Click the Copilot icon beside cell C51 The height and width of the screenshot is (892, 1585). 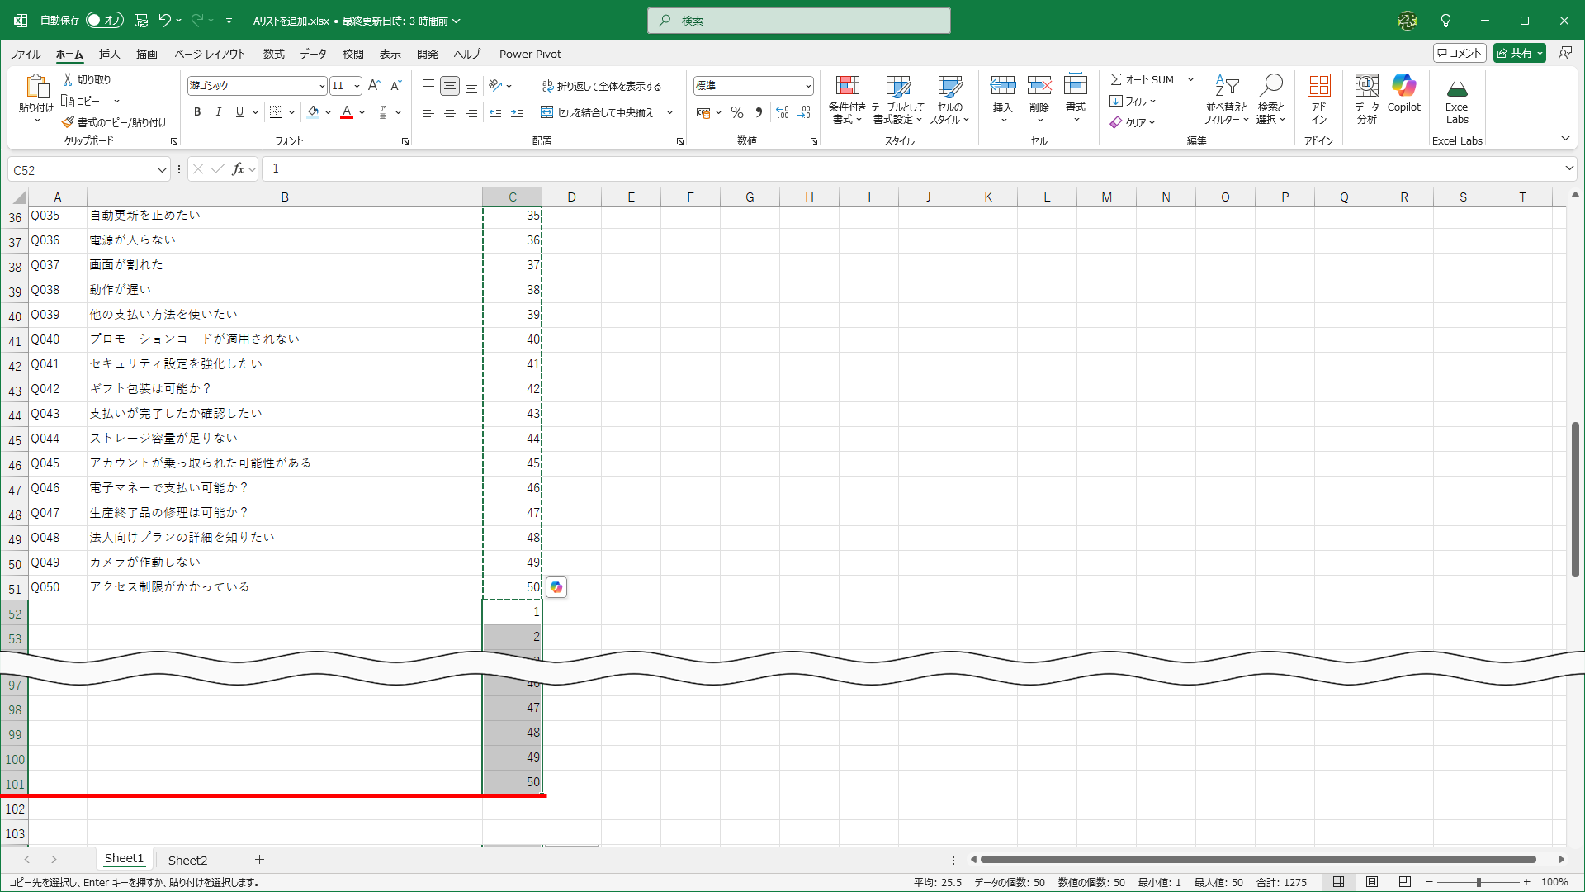[556, 587]
